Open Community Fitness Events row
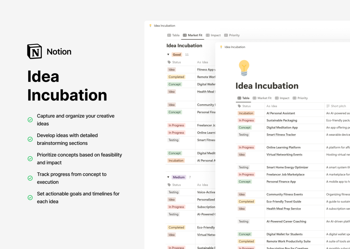This screenshot has width=350, height=249. tap(285, 194)
